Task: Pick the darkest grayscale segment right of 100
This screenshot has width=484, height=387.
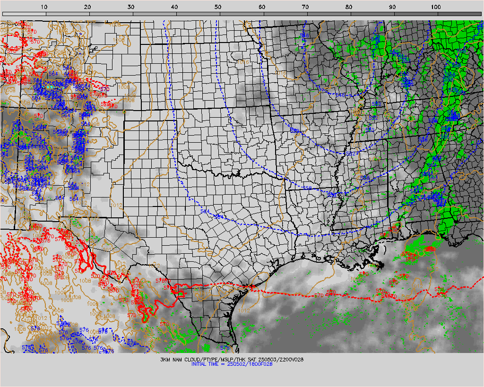Action: 459,14
